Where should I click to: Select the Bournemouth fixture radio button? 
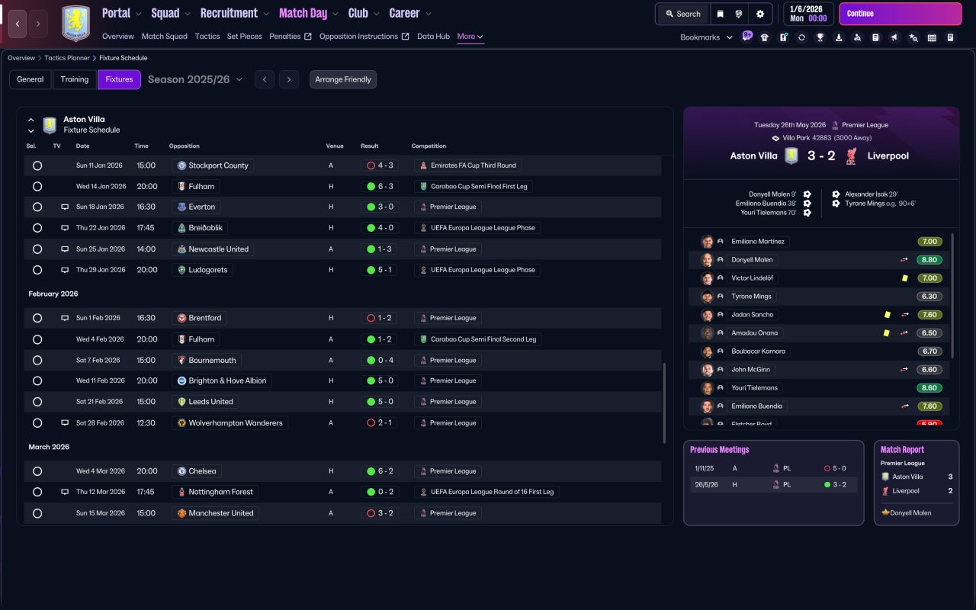click(x=37, y=361)
